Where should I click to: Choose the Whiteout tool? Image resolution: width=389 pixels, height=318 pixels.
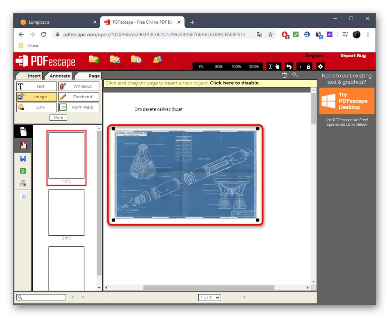point(79,86)
